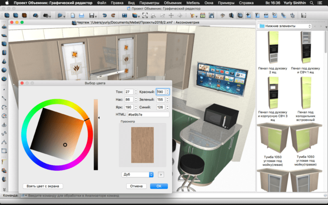Open the Apple menu
This screenshot has height=205, width=328.
pos(7,3)
